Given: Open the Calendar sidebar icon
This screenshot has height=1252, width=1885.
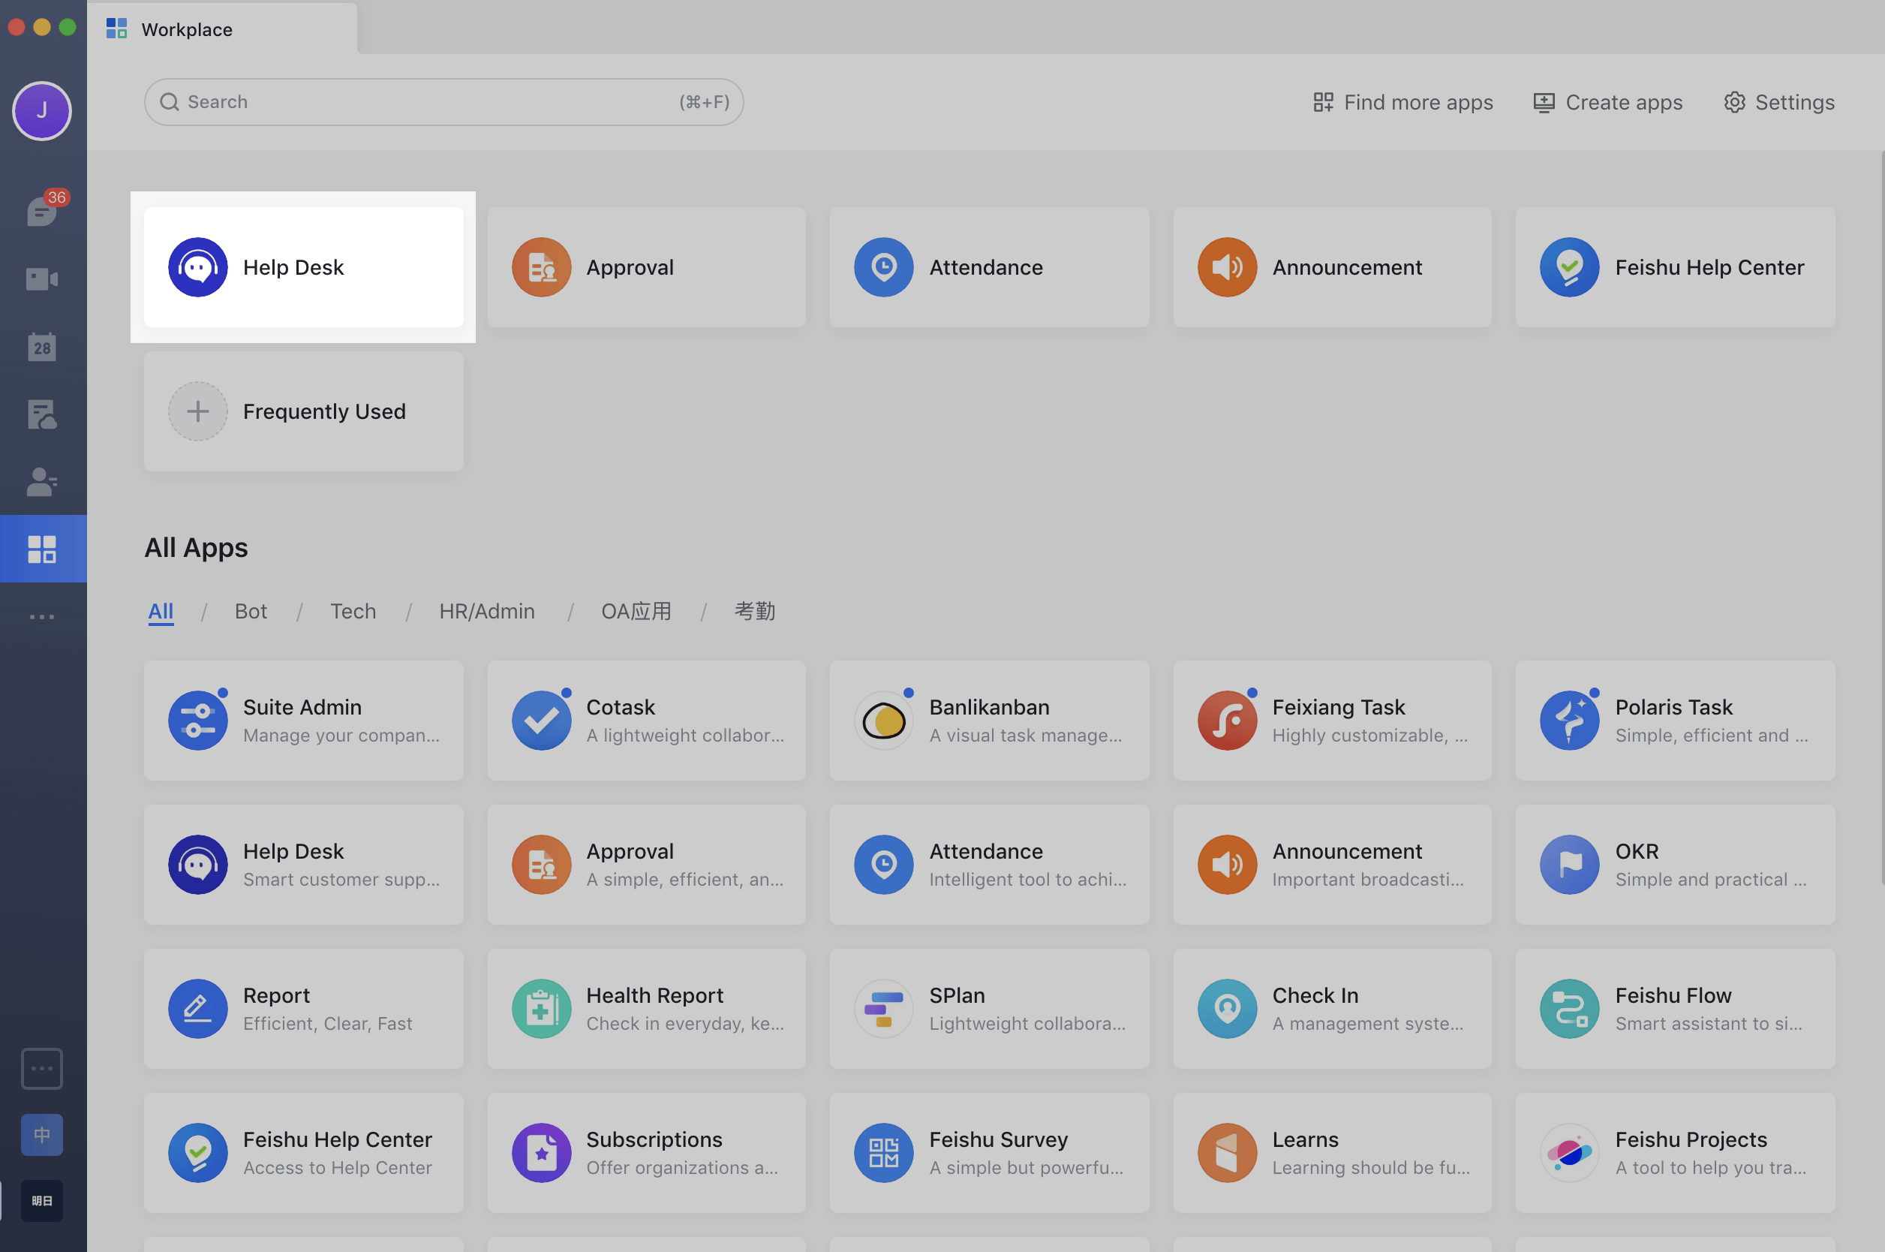Looking at the screenshot, I should [41, 347].
